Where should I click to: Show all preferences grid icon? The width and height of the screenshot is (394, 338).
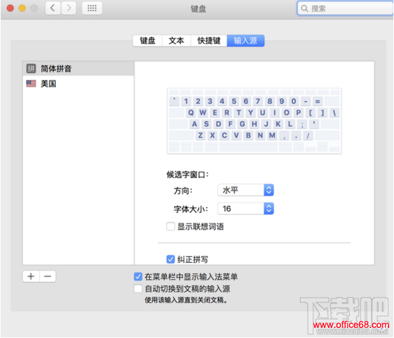click(x=92, y=8)
